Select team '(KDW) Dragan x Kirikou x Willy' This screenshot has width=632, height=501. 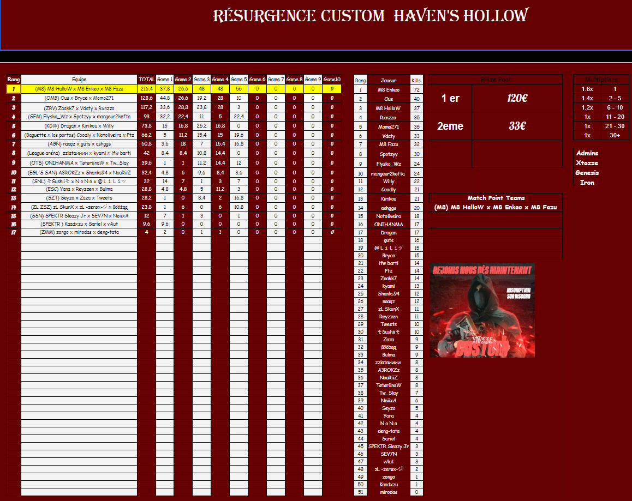[x=79, y=125]
